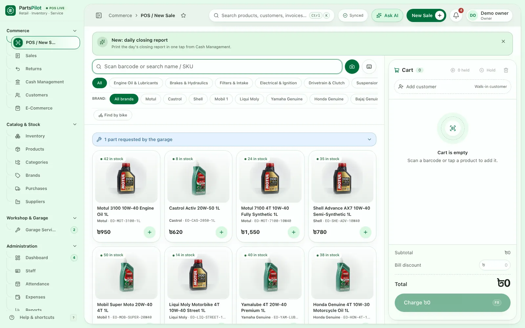Clear cart with the trash icon
525x328 pixels.
pos(506,70)
